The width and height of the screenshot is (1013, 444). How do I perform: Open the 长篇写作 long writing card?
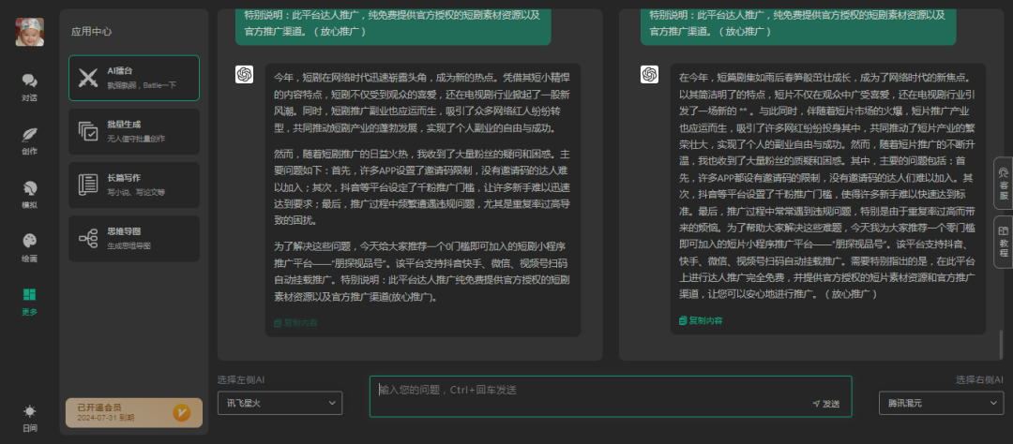click(x=134, y=185)
